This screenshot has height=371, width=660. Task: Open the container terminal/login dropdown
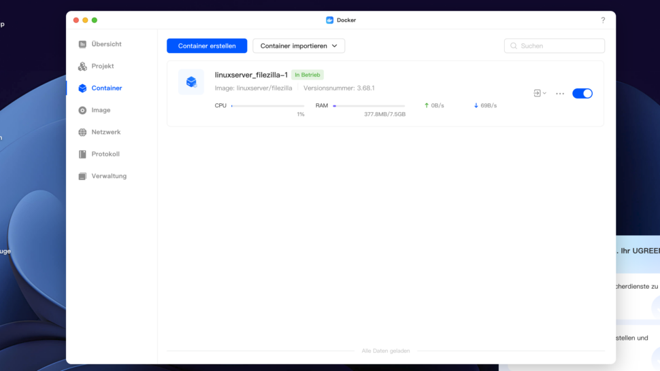point(540,93)
